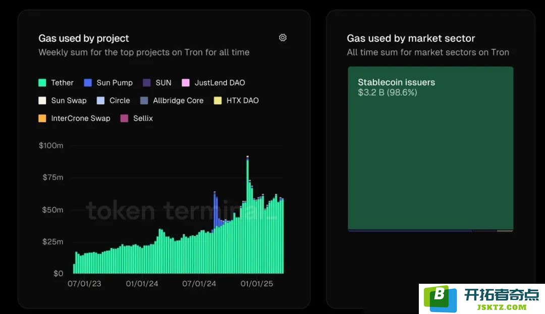Toggle the Tether legend swatch
The image size is (545, 314).
(x=42, y=83)
